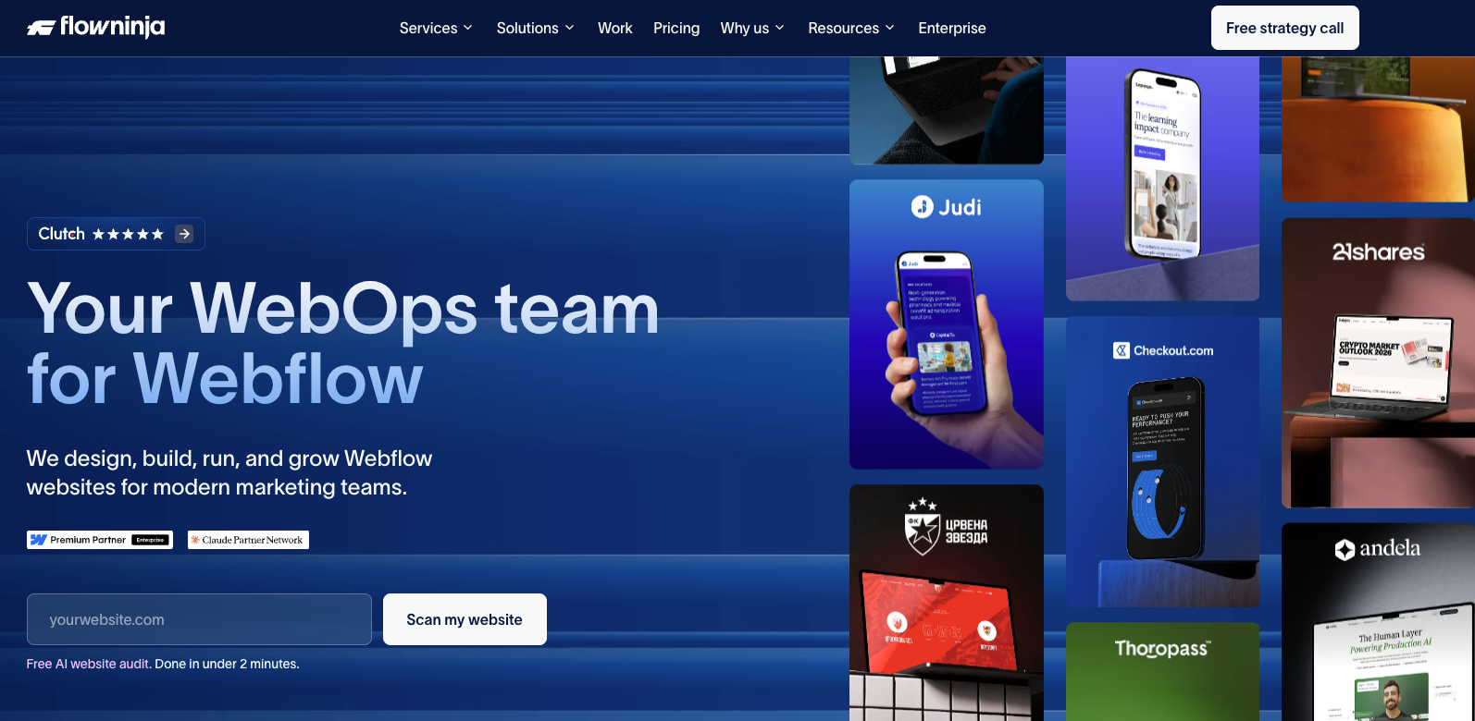Click the Webflow Premium Partner badge

[100, 540]
